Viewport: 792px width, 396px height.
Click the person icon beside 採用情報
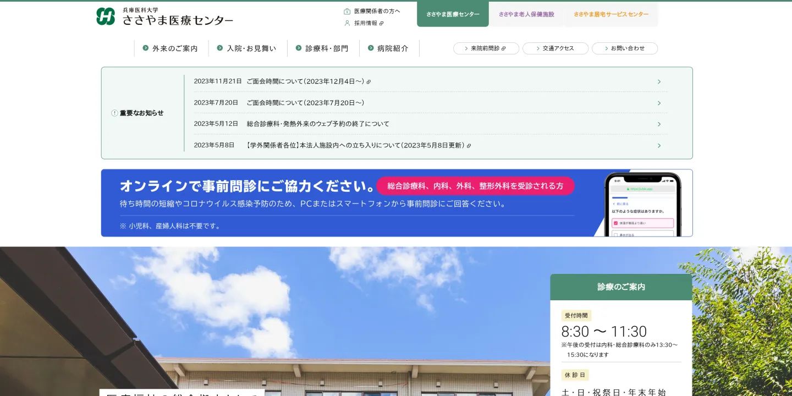click(347, 23)
